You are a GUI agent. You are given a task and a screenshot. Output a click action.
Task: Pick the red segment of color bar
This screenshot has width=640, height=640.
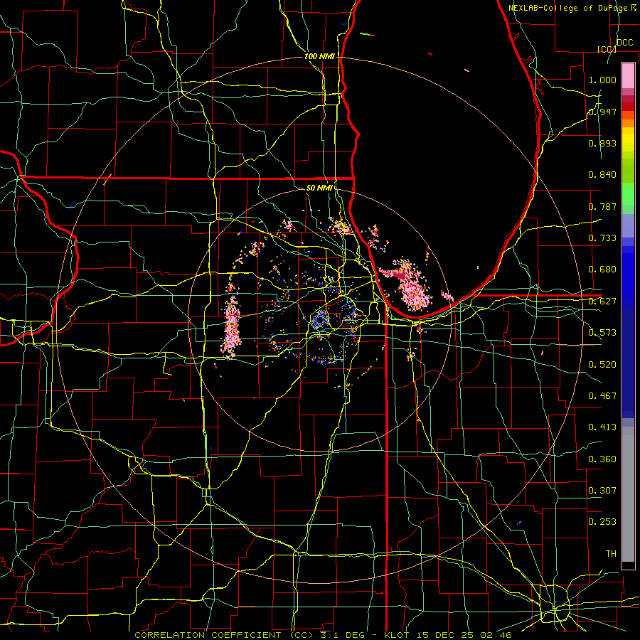[x=628, y=107]
